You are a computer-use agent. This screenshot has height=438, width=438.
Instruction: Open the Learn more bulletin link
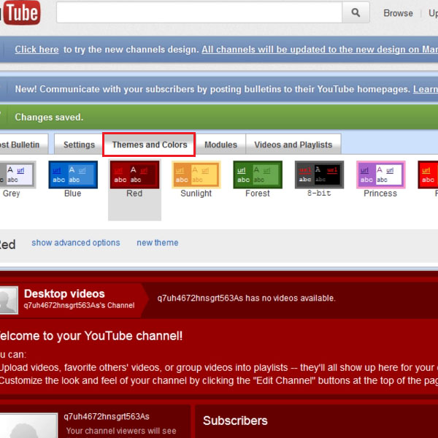click(x=426, y=89)
